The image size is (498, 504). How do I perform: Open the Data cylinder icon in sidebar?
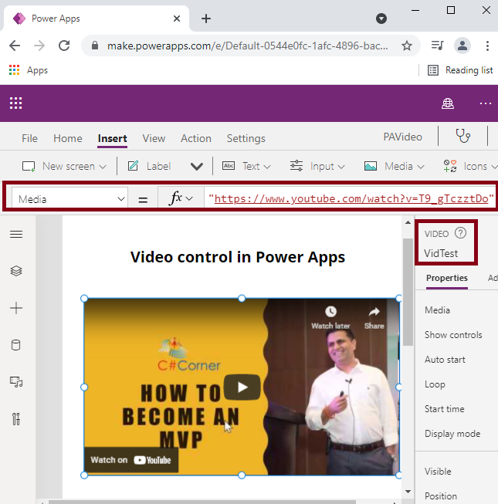(x=15, y=345)
